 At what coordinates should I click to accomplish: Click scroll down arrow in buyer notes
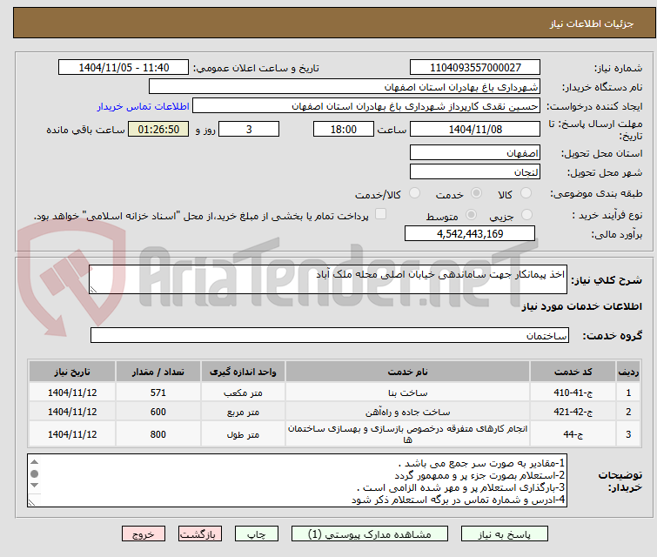[x=35, y=486]
